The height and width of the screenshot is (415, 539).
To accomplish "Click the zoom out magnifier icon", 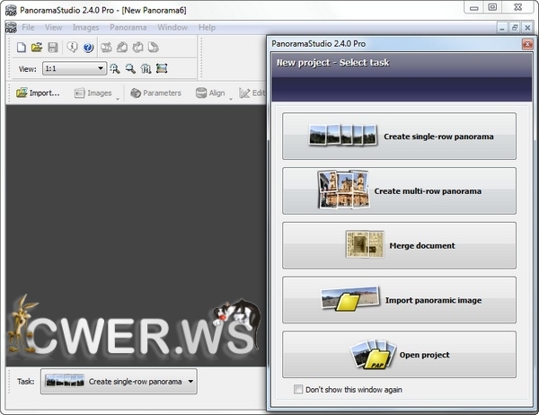I will pyautogui.click(x=130, y=68).
